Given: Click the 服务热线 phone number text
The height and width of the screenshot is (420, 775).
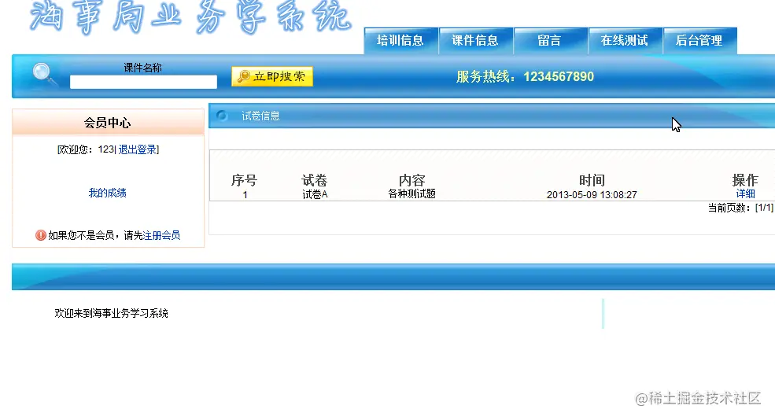Looking at the screenshot, I should (x=525, y=76).
